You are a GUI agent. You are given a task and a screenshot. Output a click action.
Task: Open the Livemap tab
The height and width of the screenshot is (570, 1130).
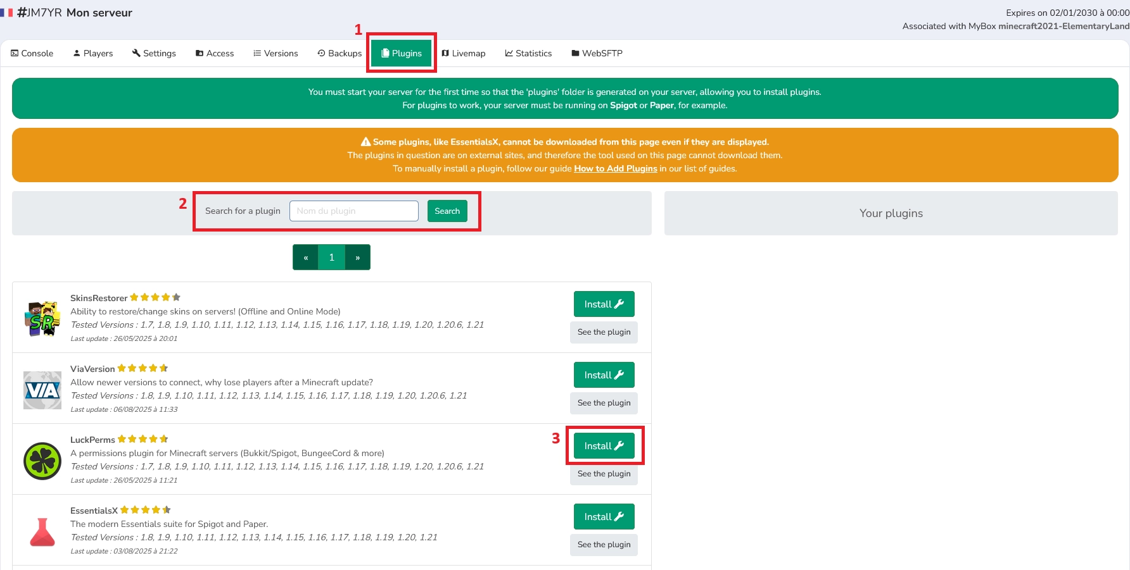coord(464,53)
